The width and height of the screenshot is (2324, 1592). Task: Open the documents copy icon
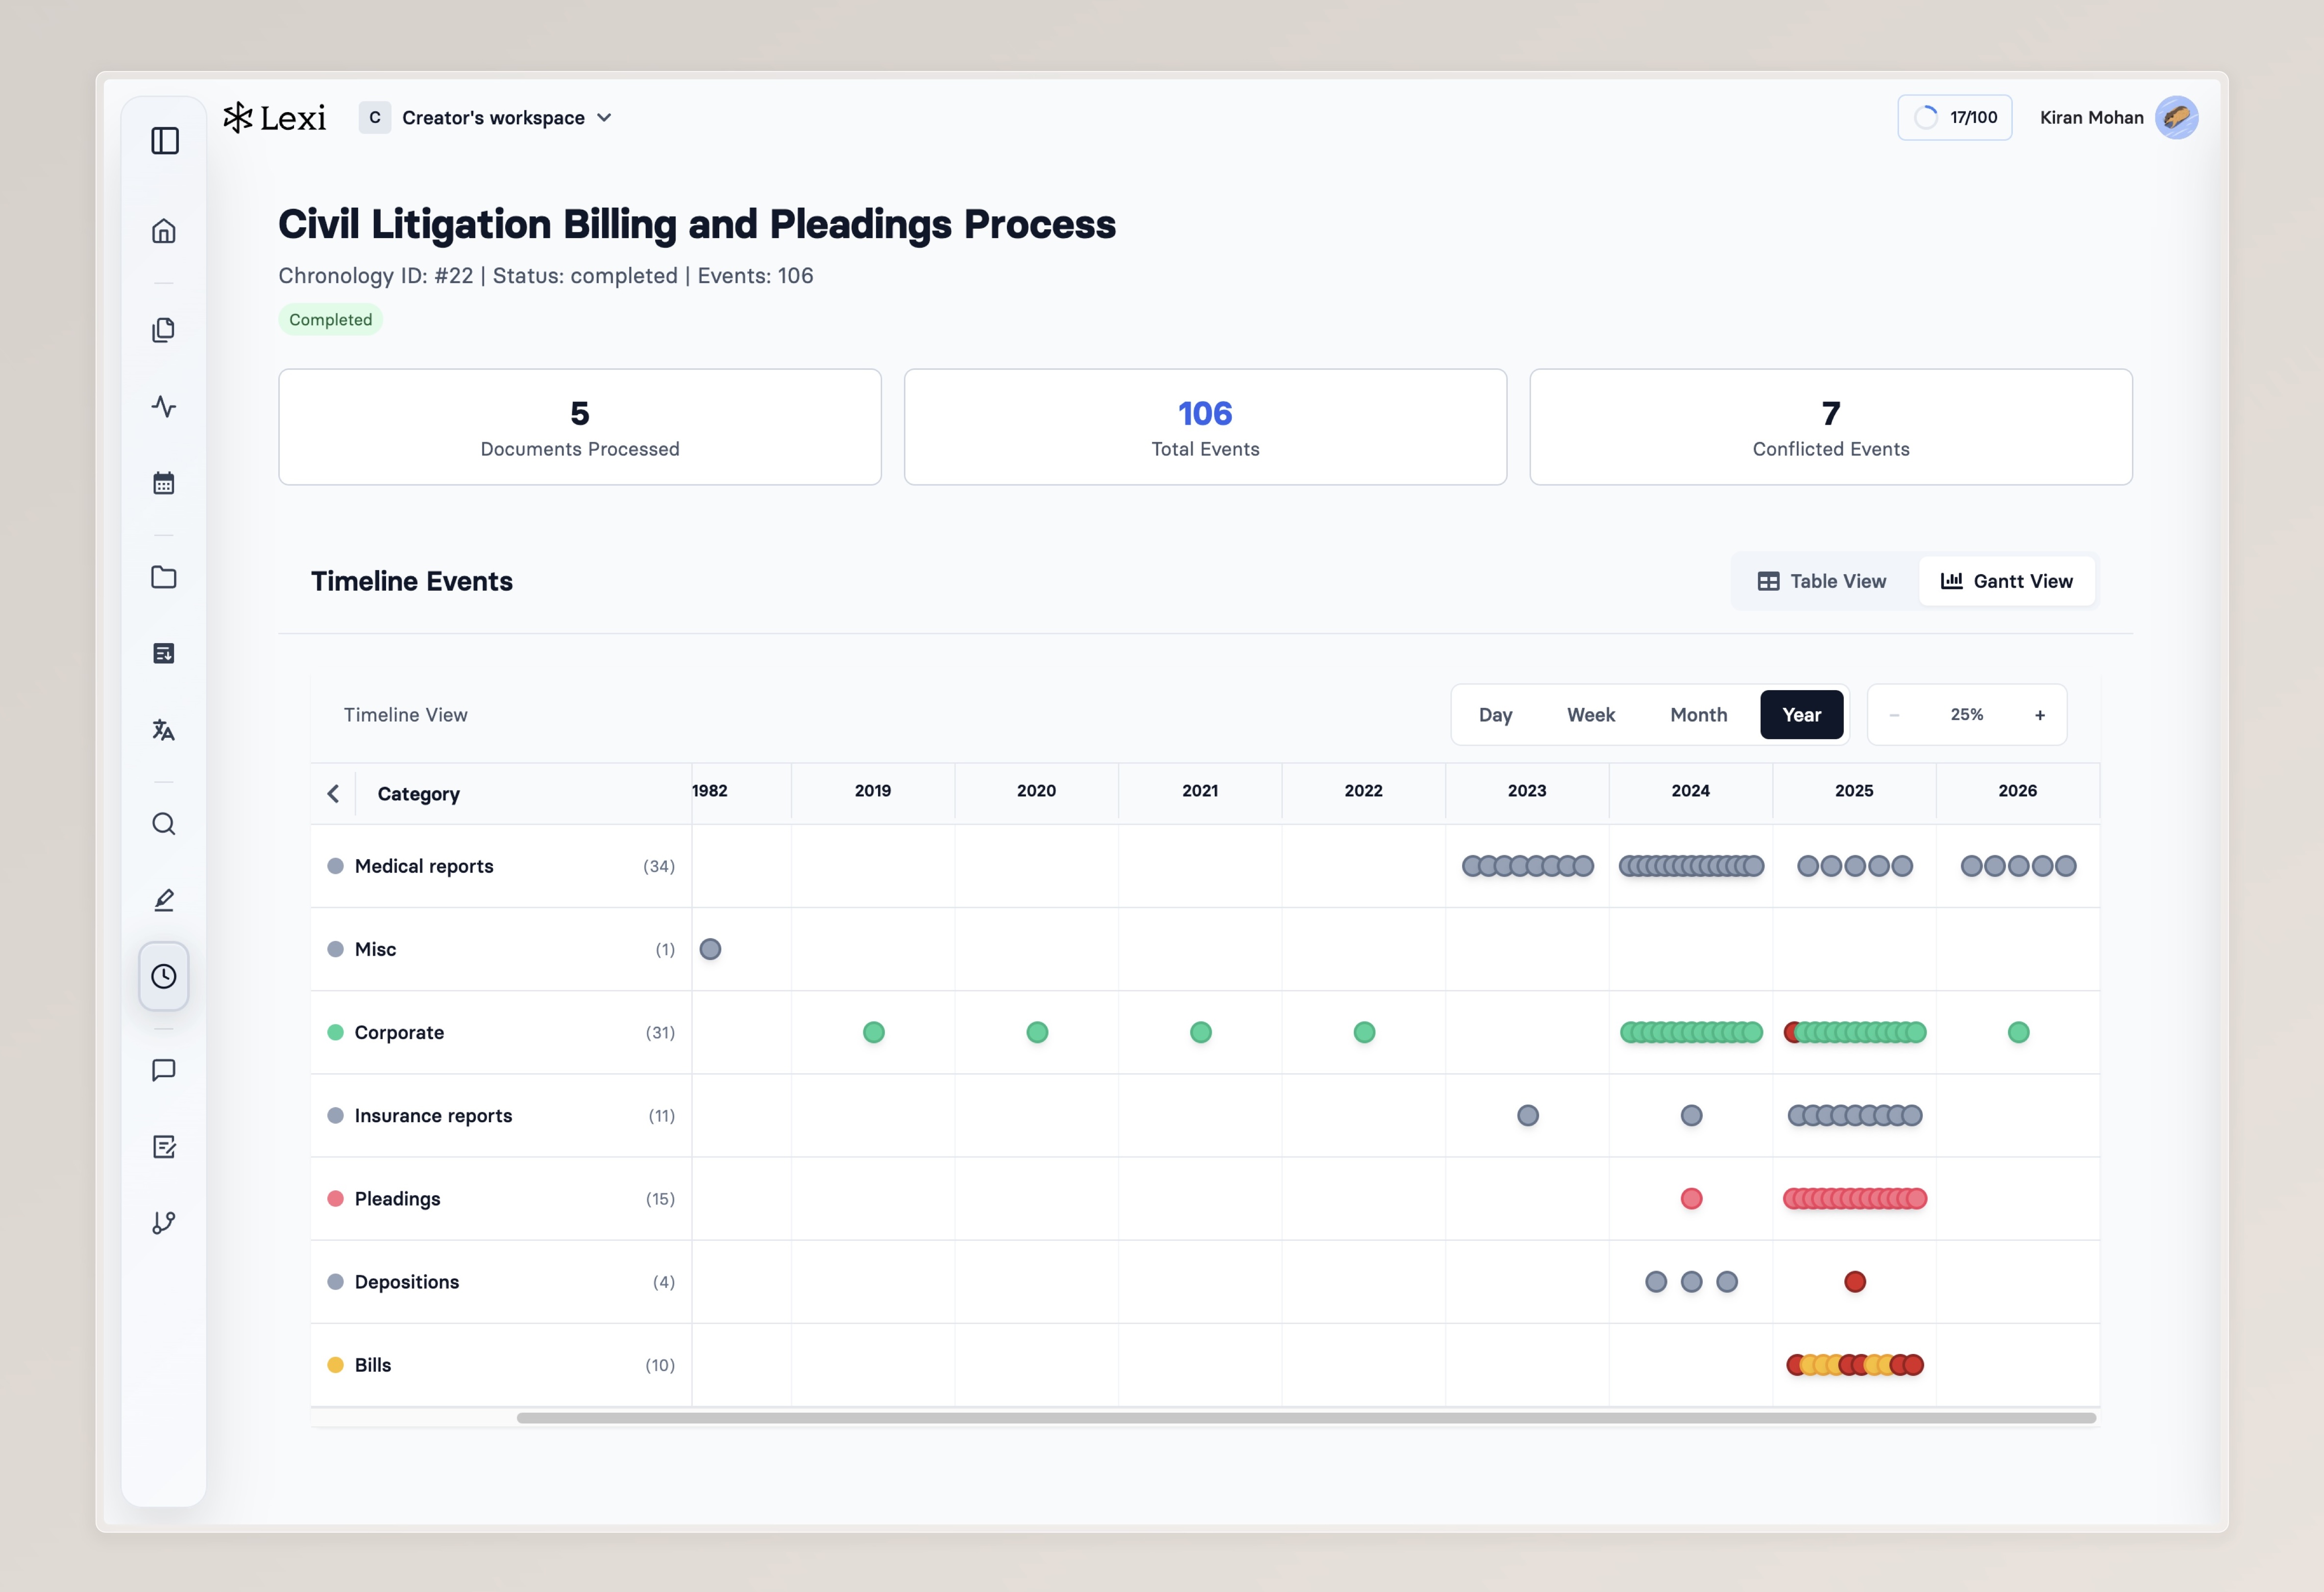pyautogui.click(x=164, y=330)
